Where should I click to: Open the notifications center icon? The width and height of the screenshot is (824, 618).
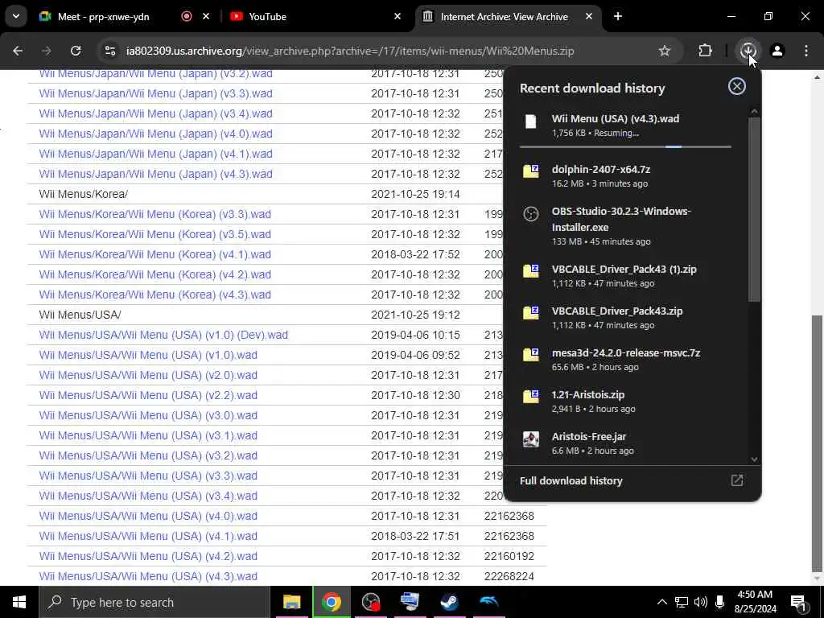tap(798, 604)
